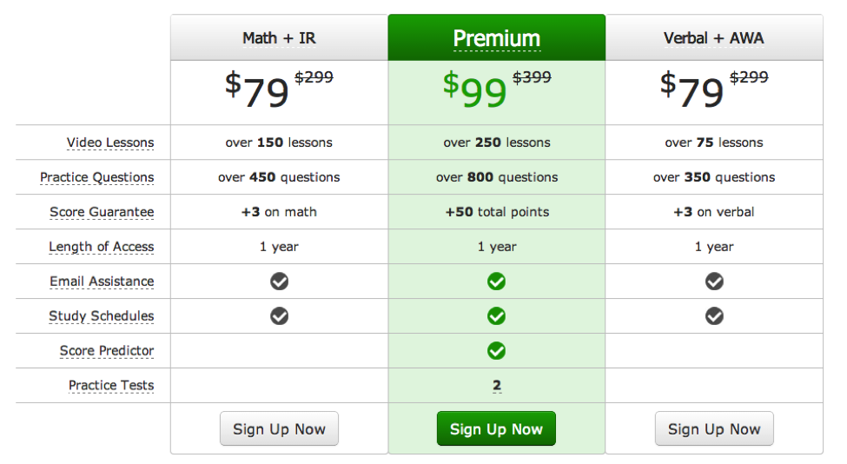Click Email Assistance checkmark in Math + IR column
847x464 pixels.
[x=279, y=282]
